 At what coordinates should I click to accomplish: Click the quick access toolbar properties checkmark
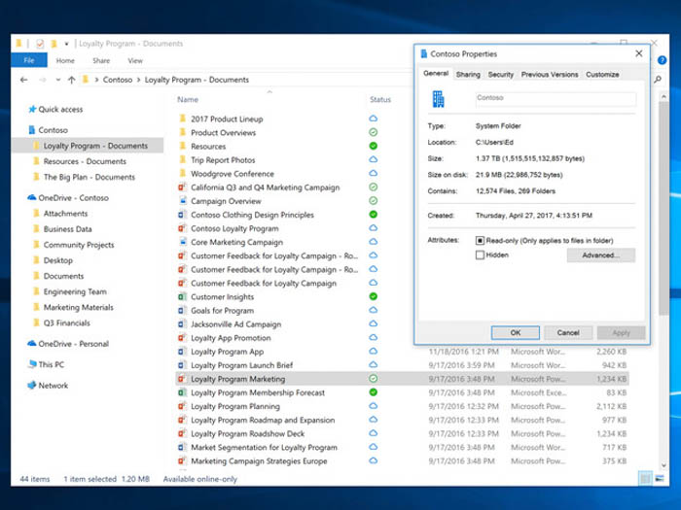[x=40, y=44]
